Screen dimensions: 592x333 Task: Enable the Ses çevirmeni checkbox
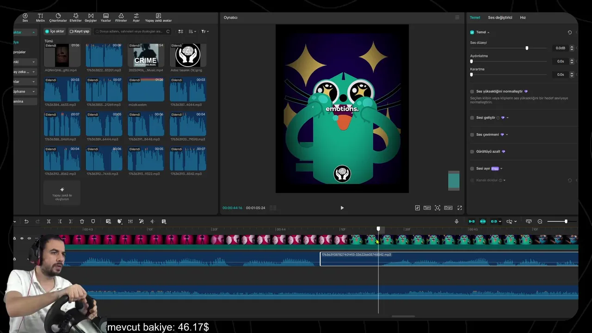pos(472,135)
